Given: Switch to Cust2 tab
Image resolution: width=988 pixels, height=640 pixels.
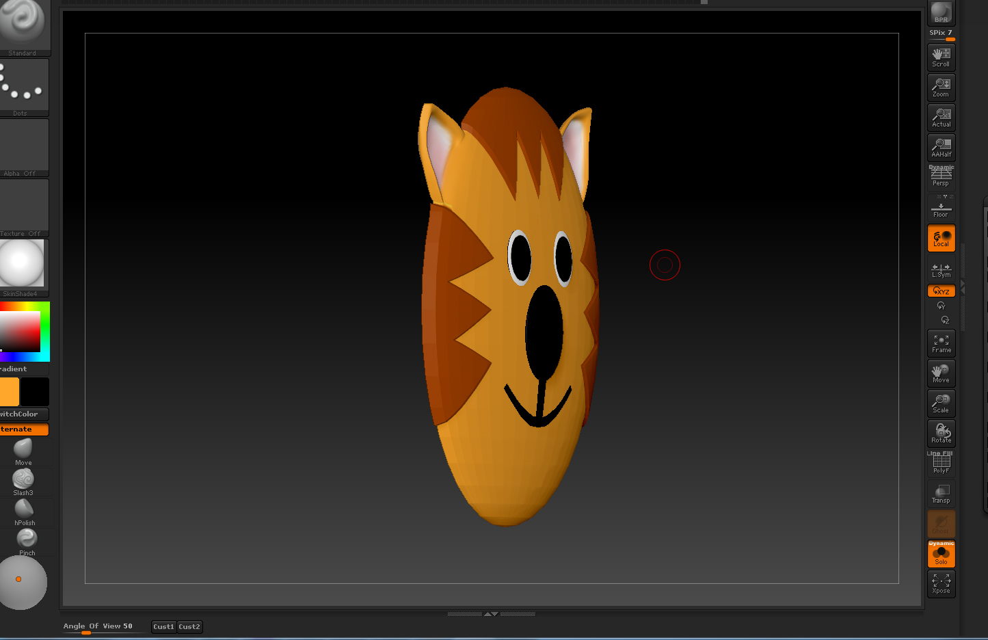Looking at the screenshot, I should [x=189, y=627].
